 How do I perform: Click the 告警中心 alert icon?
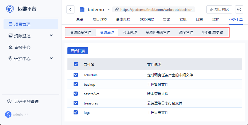(x=10, y=47)
